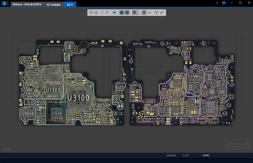This screenshot has height=163, width=253.
Task: Click the J6802 connector on right board
Action: point(175,51)
